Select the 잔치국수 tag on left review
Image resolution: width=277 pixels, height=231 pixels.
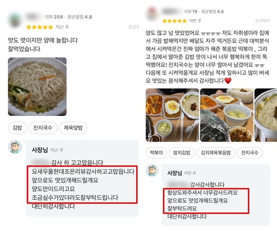tap(43, 128)
